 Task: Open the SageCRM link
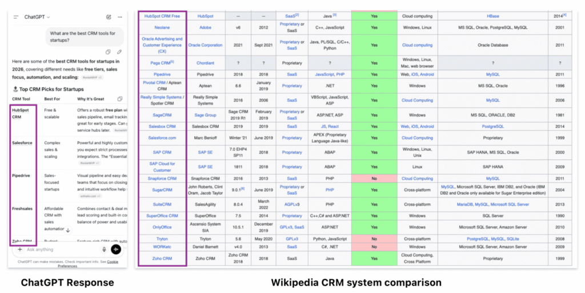pos(162,115)
